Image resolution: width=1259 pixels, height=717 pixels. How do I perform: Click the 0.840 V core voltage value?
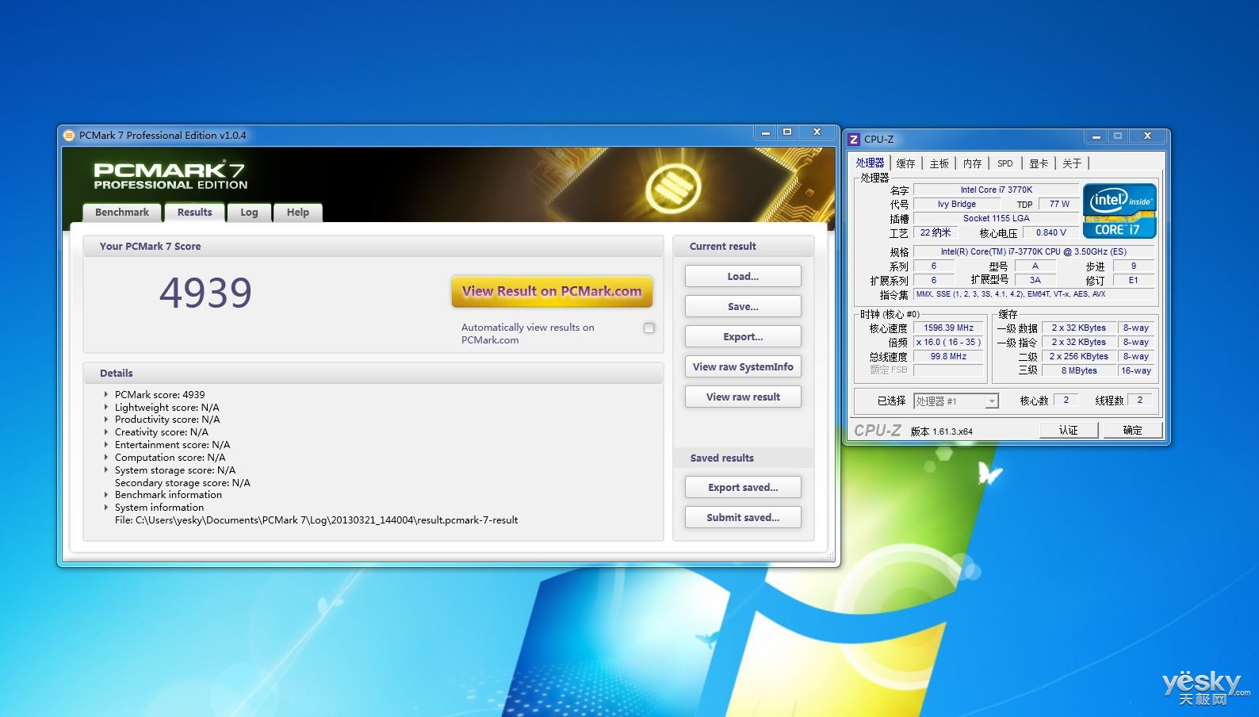pyautogui.click(x=1050, y=232)
